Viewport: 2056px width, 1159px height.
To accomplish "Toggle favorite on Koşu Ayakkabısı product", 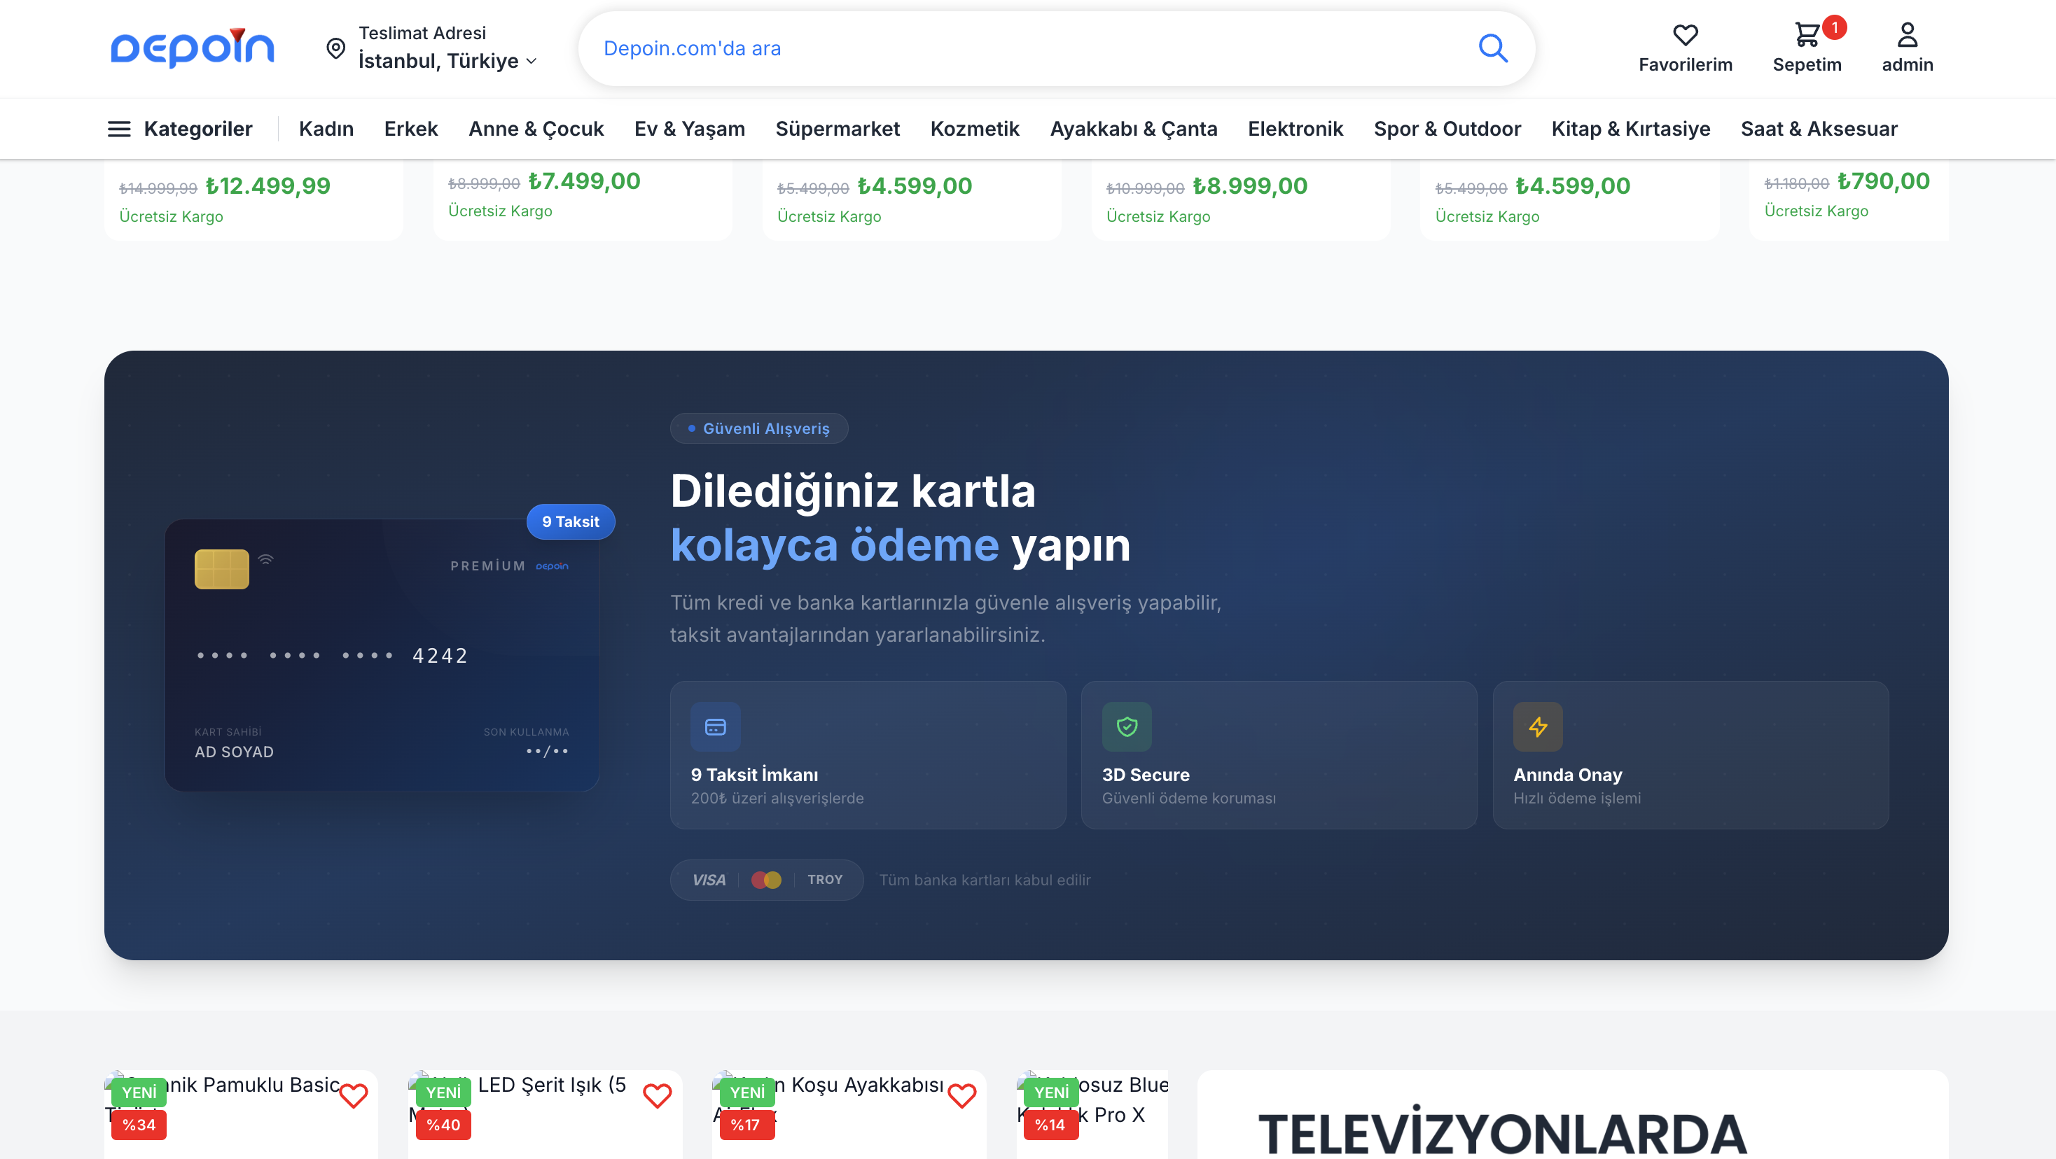I will 961,1096.
